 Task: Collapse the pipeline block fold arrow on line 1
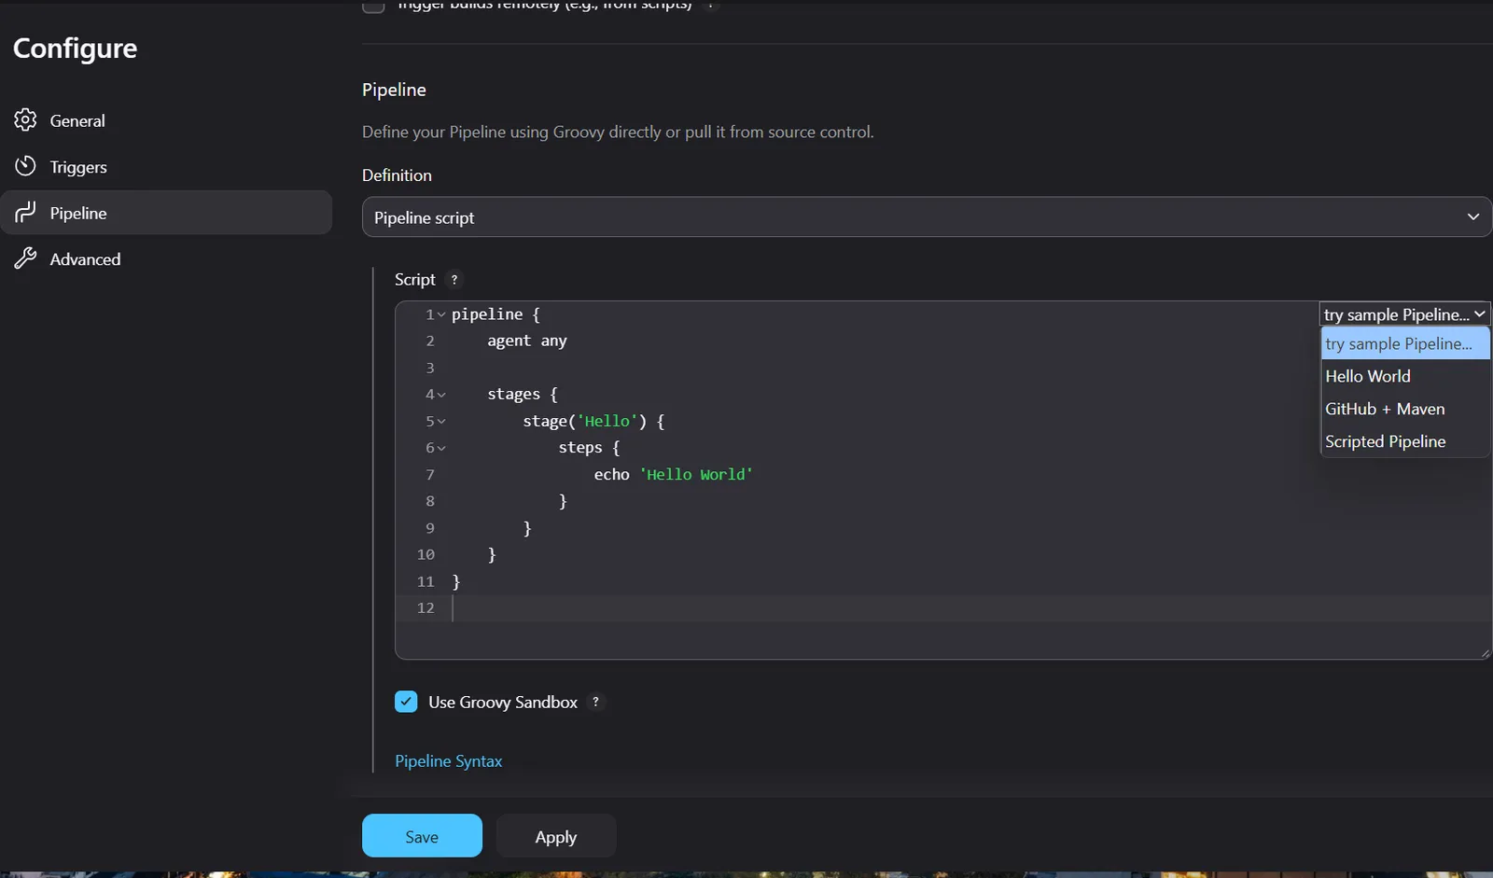point(441,315)
